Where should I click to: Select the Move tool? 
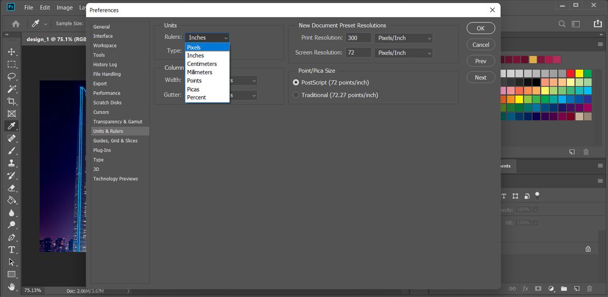tap(11, 51)
